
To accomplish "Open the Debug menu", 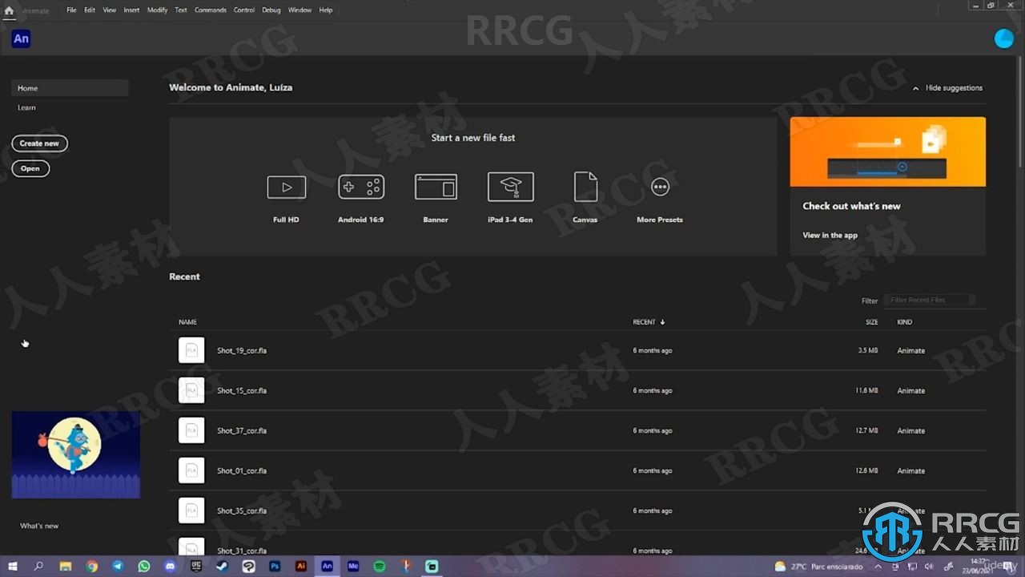I will 271,10.
